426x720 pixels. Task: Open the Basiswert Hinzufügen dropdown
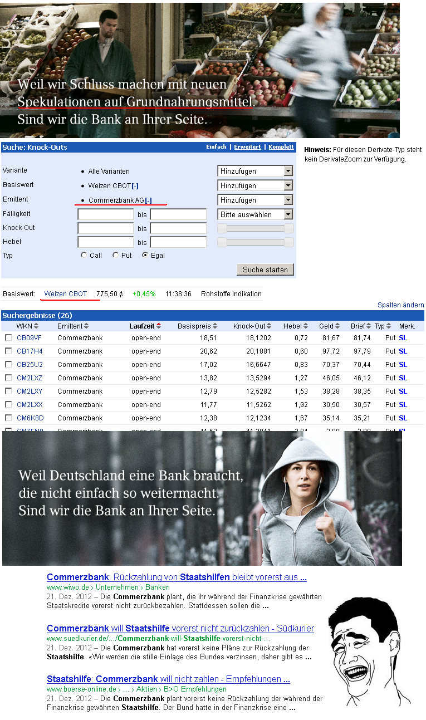point(255,185)
